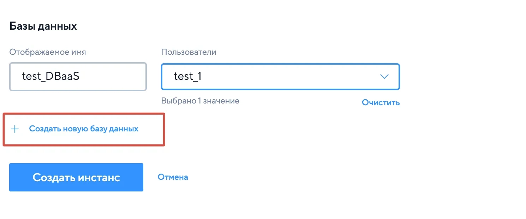The height and width of the screenshot is (219, 526).
Task: Click the Выбрано 1 значение hint text
Action: click(x=200, y=101)
